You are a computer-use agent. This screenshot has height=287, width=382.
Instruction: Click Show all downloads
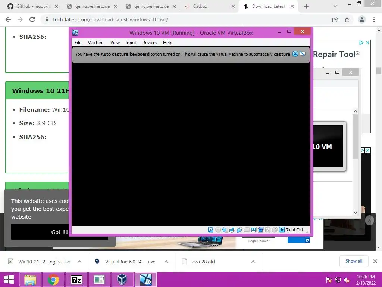click(354, 261)
